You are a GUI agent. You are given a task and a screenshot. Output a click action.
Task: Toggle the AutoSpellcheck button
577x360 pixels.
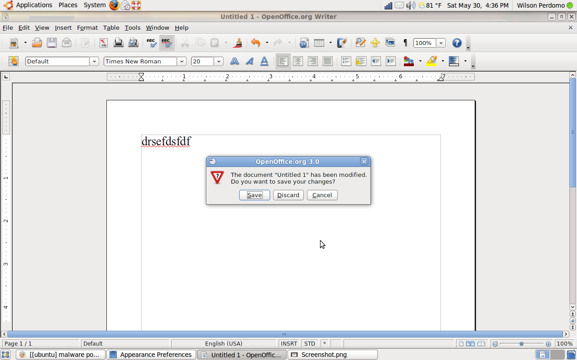click(167, 43)
